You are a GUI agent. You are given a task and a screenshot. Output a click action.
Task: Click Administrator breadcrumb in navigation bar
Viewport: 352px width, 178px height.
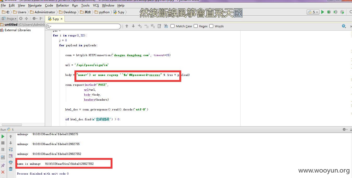43,12
